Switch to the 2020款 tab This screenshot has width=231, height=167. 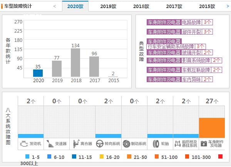point(75,6)
